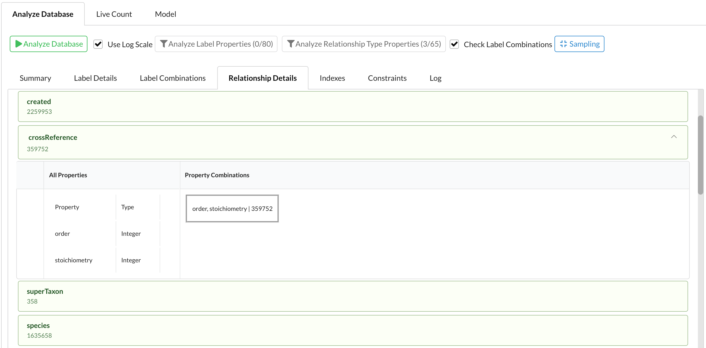Switch to the Live Count tab
The width and height of the screenshot is (706, 348).
click(x=114, y=14)
